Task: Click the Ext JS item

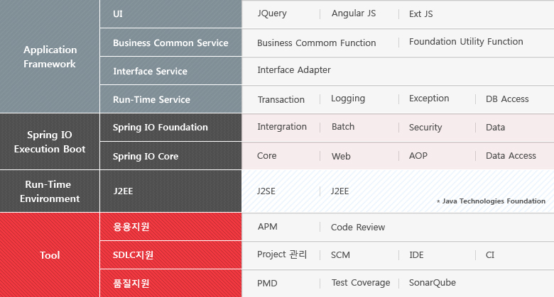Action: pos(420,14)
